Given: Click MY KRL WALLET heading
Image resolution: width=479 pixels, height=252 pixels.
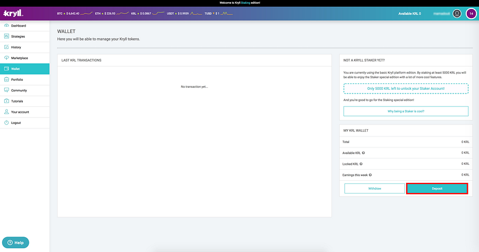Looking at the screenshot, I should [x=356, y=131].
